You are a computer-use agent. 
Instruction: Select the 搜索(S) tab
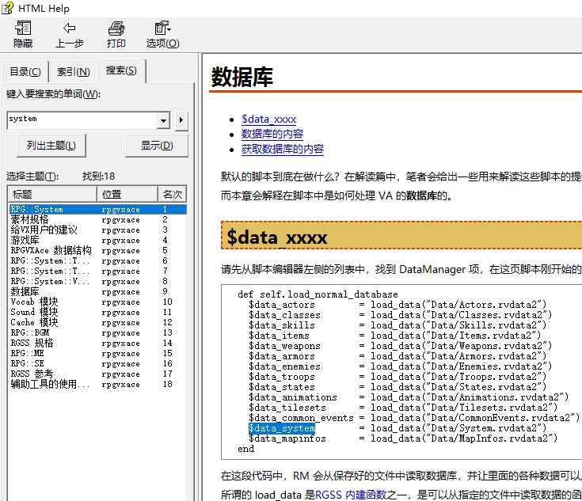pyautogui.click(x=121, y=70)
